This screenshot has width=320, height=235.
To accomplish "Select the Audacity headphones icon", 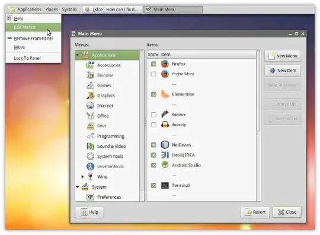I will click(x=165, y=125).
